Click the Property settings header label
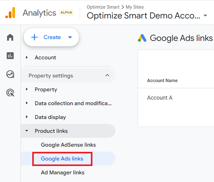This screenshot has width=214, height=182. click(x=51, y=75)
